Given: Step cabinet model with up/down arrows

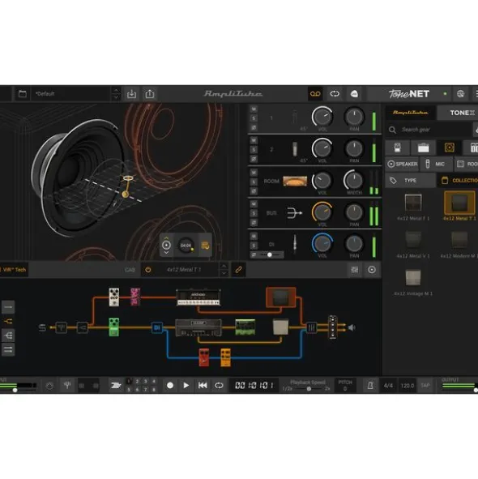Looking at the screenshot, I should pyautogui.click(x=224, y=270).
